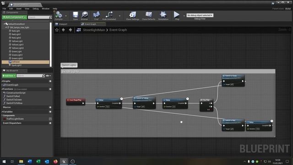Open Firefox from taskbar

tap(55, 161)
